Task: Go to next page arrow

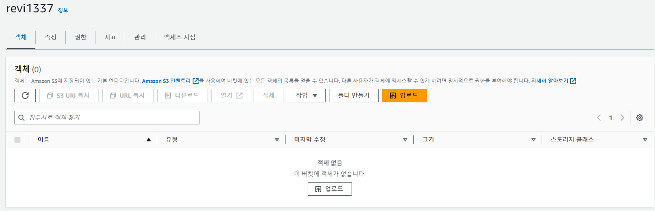Action: point(622,118)
